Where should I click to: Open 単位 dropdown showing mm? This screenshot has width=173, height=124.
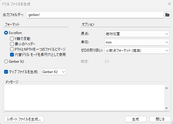tap(137, 42)
